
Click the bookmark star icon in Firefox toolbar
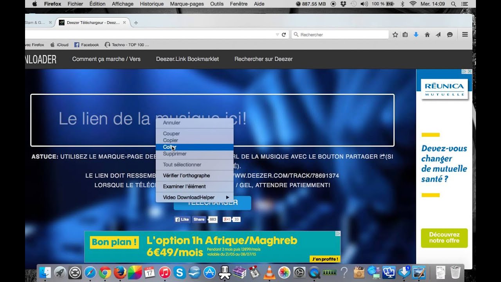point(395,34)
